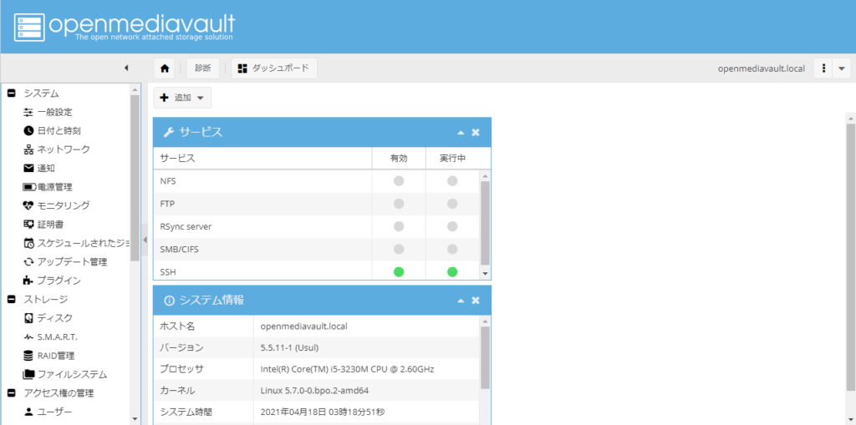856x425 pixels.
Task: Open the Dashboard (ダッシュボード) tab
Action: pyautogui.click(x=273, y=68)
